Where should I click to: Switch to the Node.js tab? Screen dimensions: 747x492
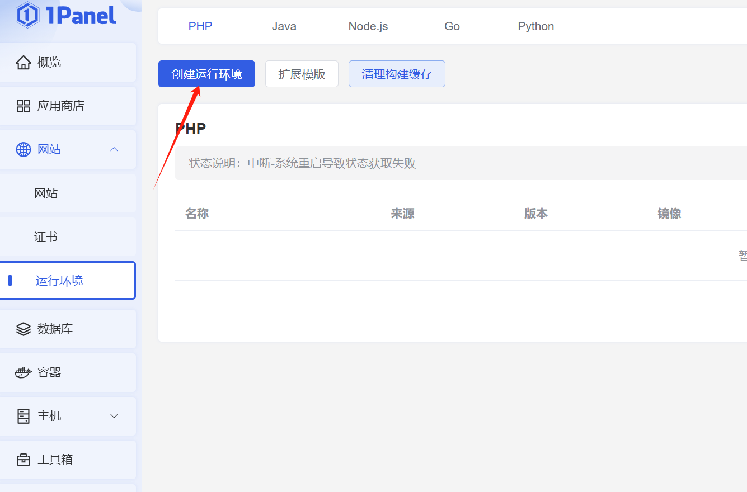point(368,26)
